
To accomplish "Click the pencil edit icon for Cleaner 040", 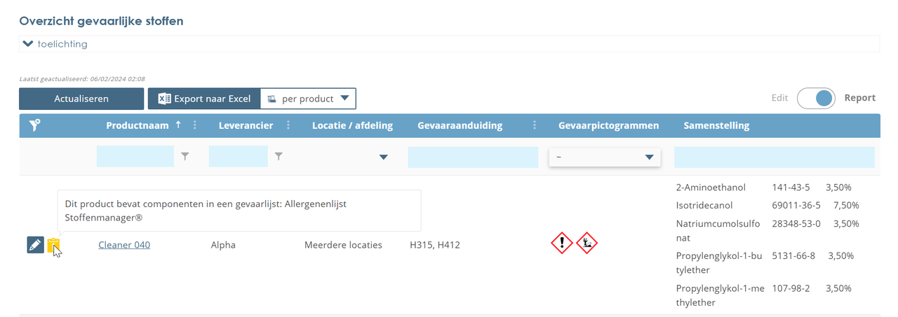I will coord(35,245).
